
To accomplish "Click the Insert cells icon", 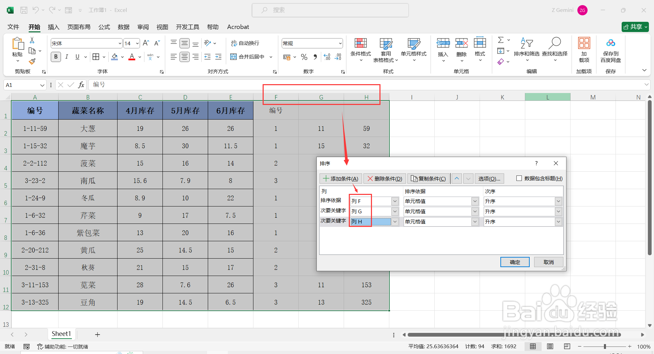I will [443, 43].
